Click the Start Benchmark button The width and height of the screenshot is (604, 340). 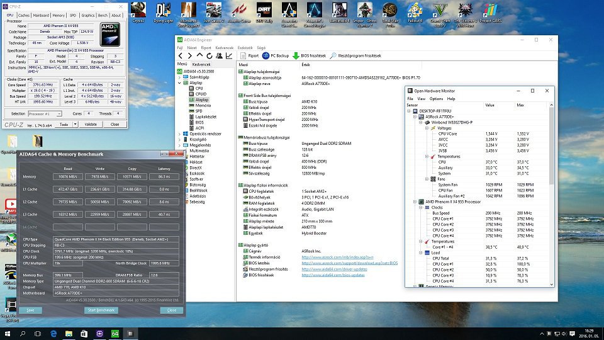[x=101, y=310]
